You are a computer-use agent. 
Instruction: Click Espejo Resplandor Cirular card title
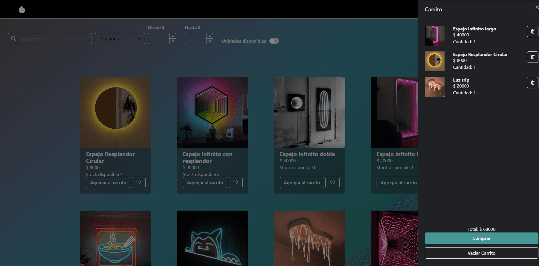110,157
